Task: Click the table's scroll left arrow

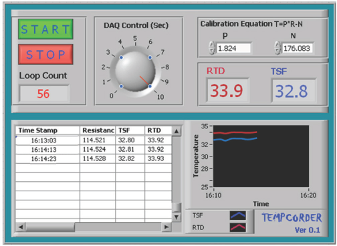Action: 21,227
